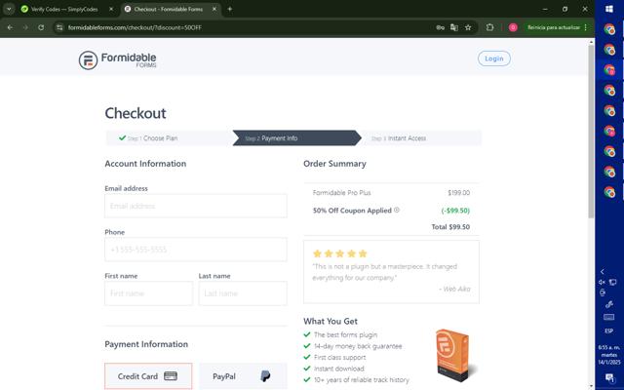This screenshot has width=624, height=390.
Task: Click the 14-day money back guarantee text
Action: [x=358, y=346]
